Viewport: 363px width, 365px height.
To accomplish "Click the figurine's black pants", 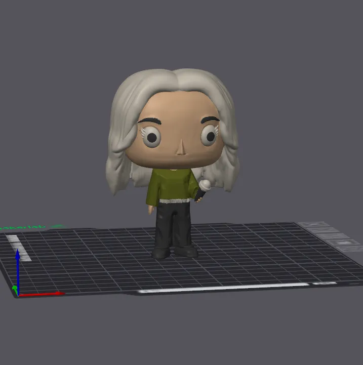I will 173,225.
